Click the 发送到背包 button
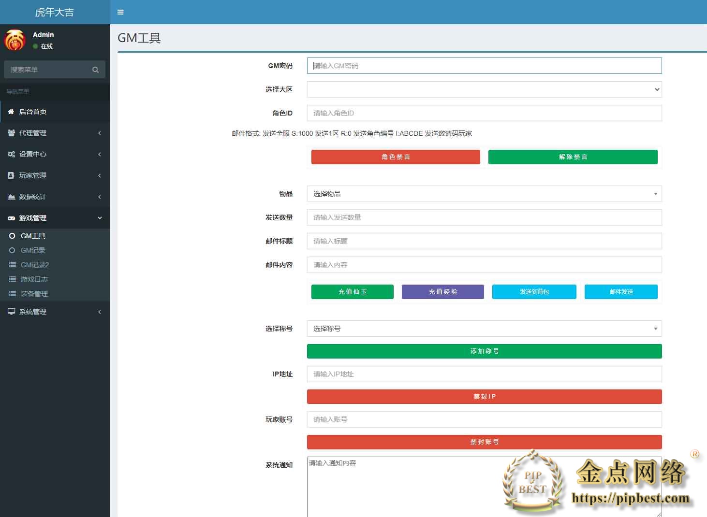The height and width of the screenshot is (517, 707). 534,292
